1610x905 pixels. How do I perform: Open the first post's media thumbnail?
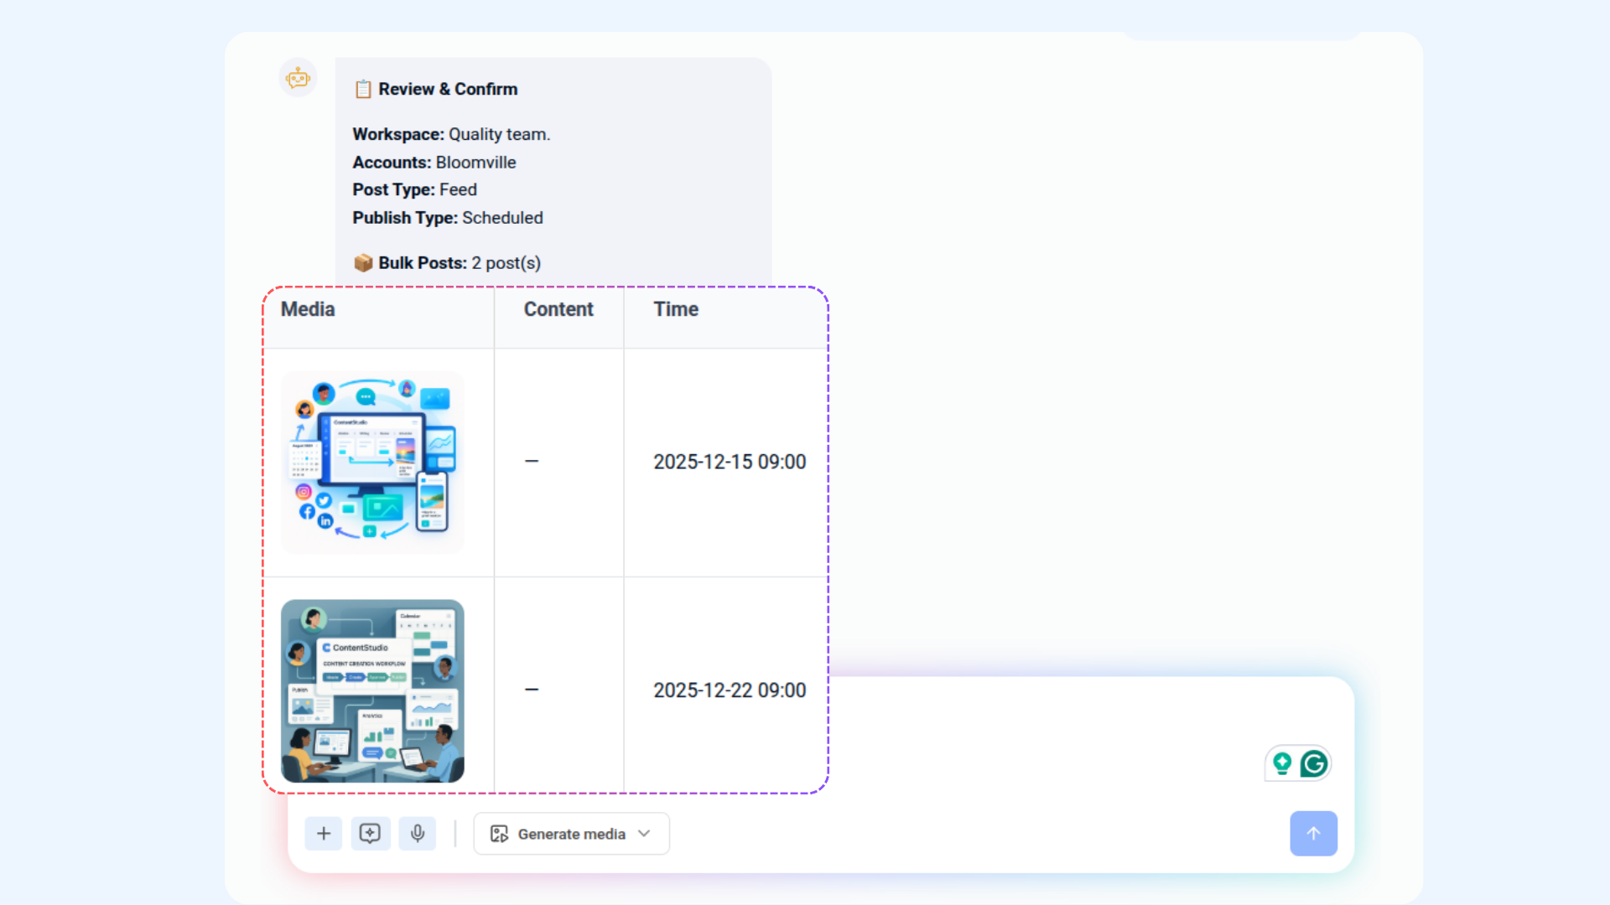point(372,462)
